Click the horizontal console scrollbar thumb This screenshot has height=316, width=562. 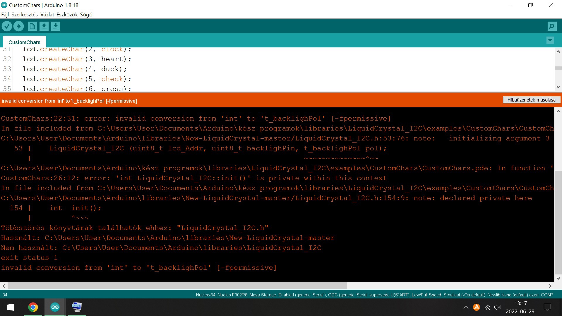tap(177, 286)
